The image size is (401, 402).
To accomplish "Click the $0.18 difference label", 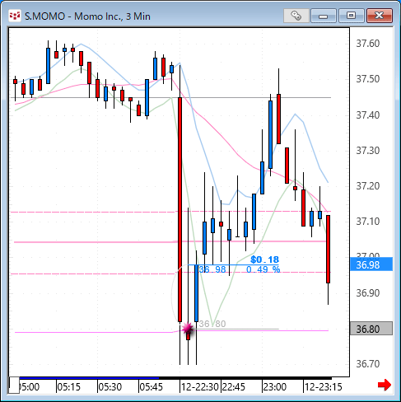I will [x=264, y=259].
